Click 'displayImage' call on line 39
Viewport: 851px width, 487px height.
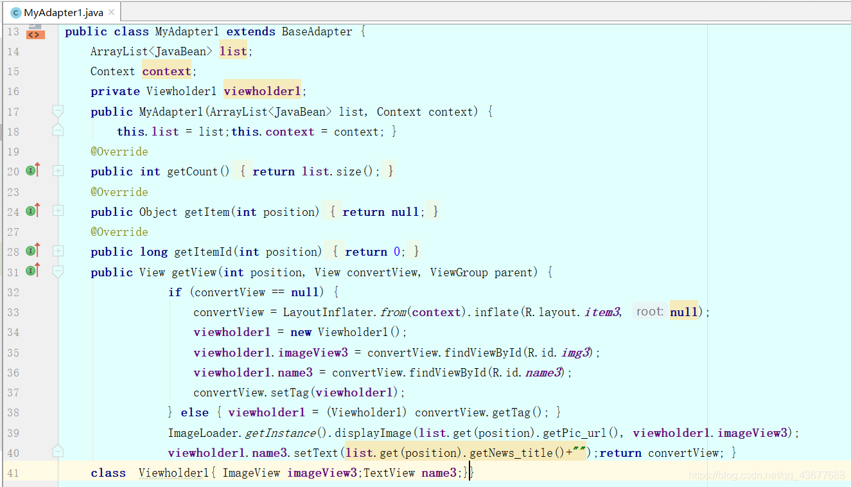coord(373,433)
